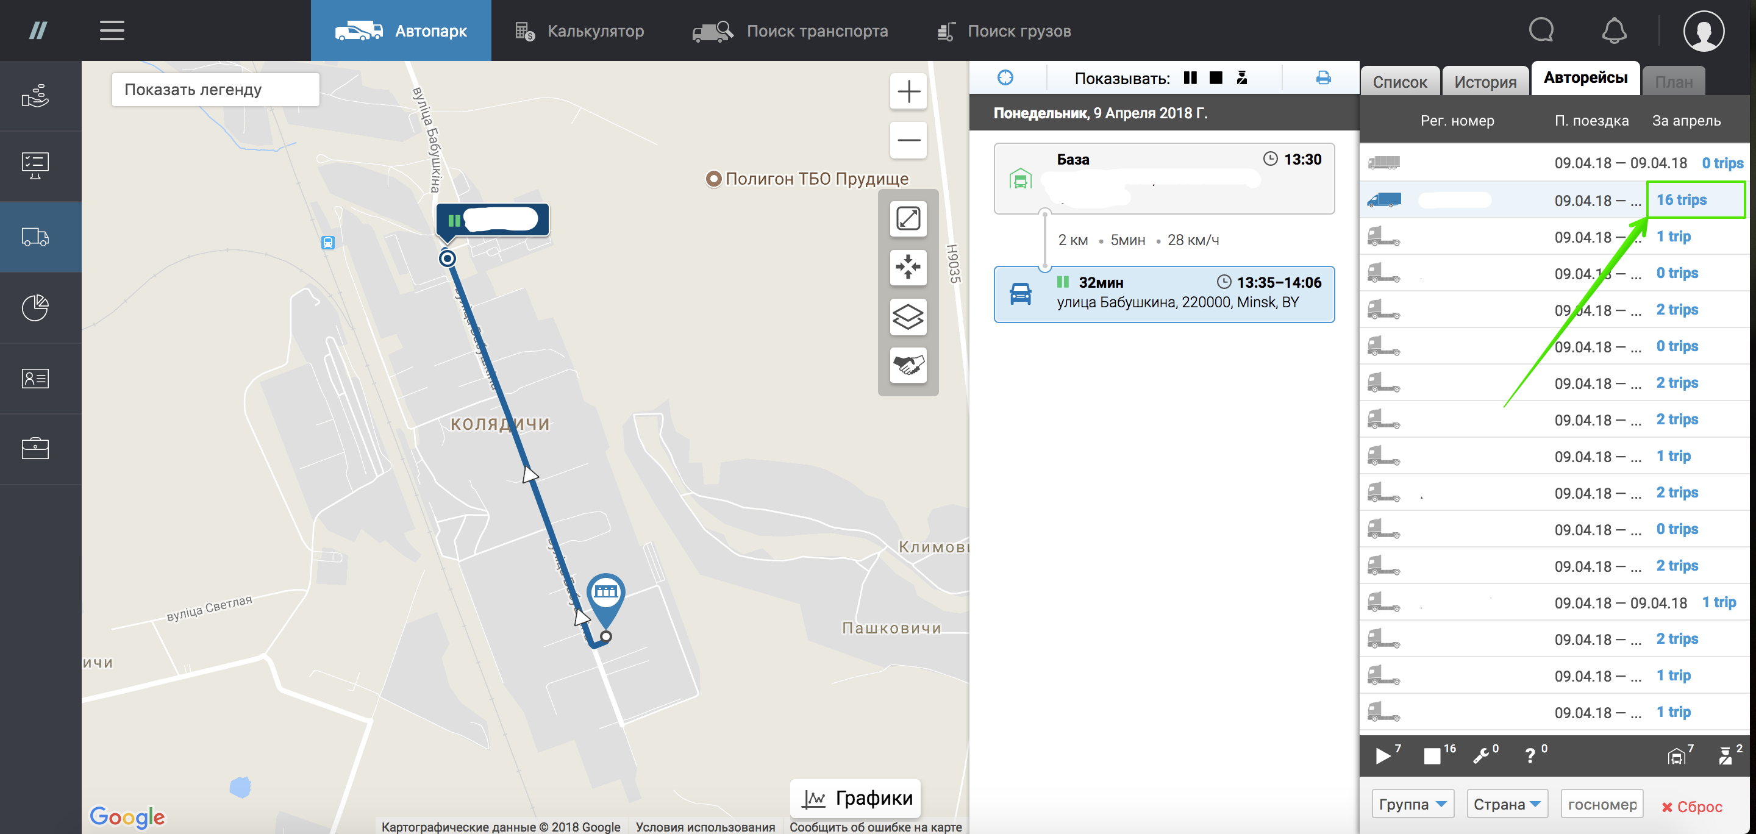Open the pie chart reports sidebar icon

(x=35, y=308)
